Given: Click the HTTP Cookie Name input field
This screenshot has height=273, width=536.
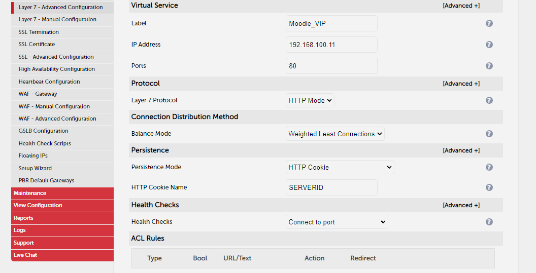Looking at the screenshot, I should coord(331,187).
